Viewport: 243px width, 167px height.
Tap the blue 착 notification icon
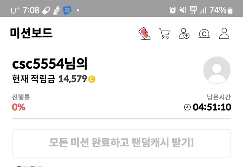67,10
